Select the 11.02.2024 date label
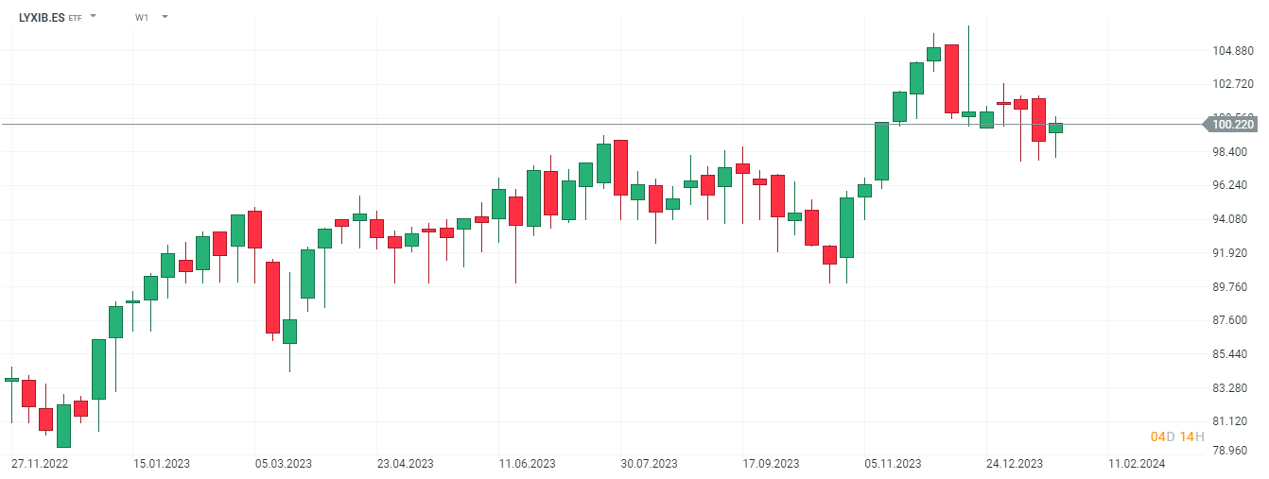Viewport: 1269px width, 479px height. click(x=1136, y=464)
